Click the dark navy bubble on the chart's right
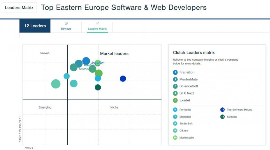The height and width of the screenshot is (150, 270). pos(123,79)
